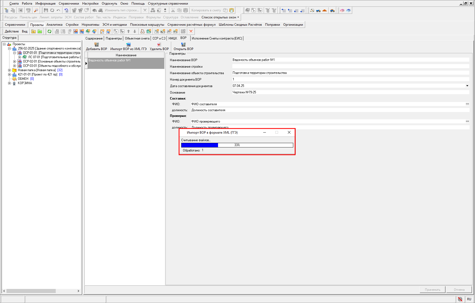The width and height of the screenshot is (475, 303).
Task: Click the red X delete icon
Action: click(191, 31)
